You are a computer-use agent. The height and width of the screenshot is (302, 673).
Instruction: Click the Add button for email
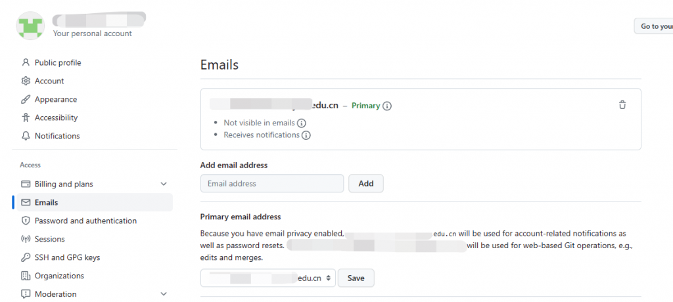click(365, 184)
